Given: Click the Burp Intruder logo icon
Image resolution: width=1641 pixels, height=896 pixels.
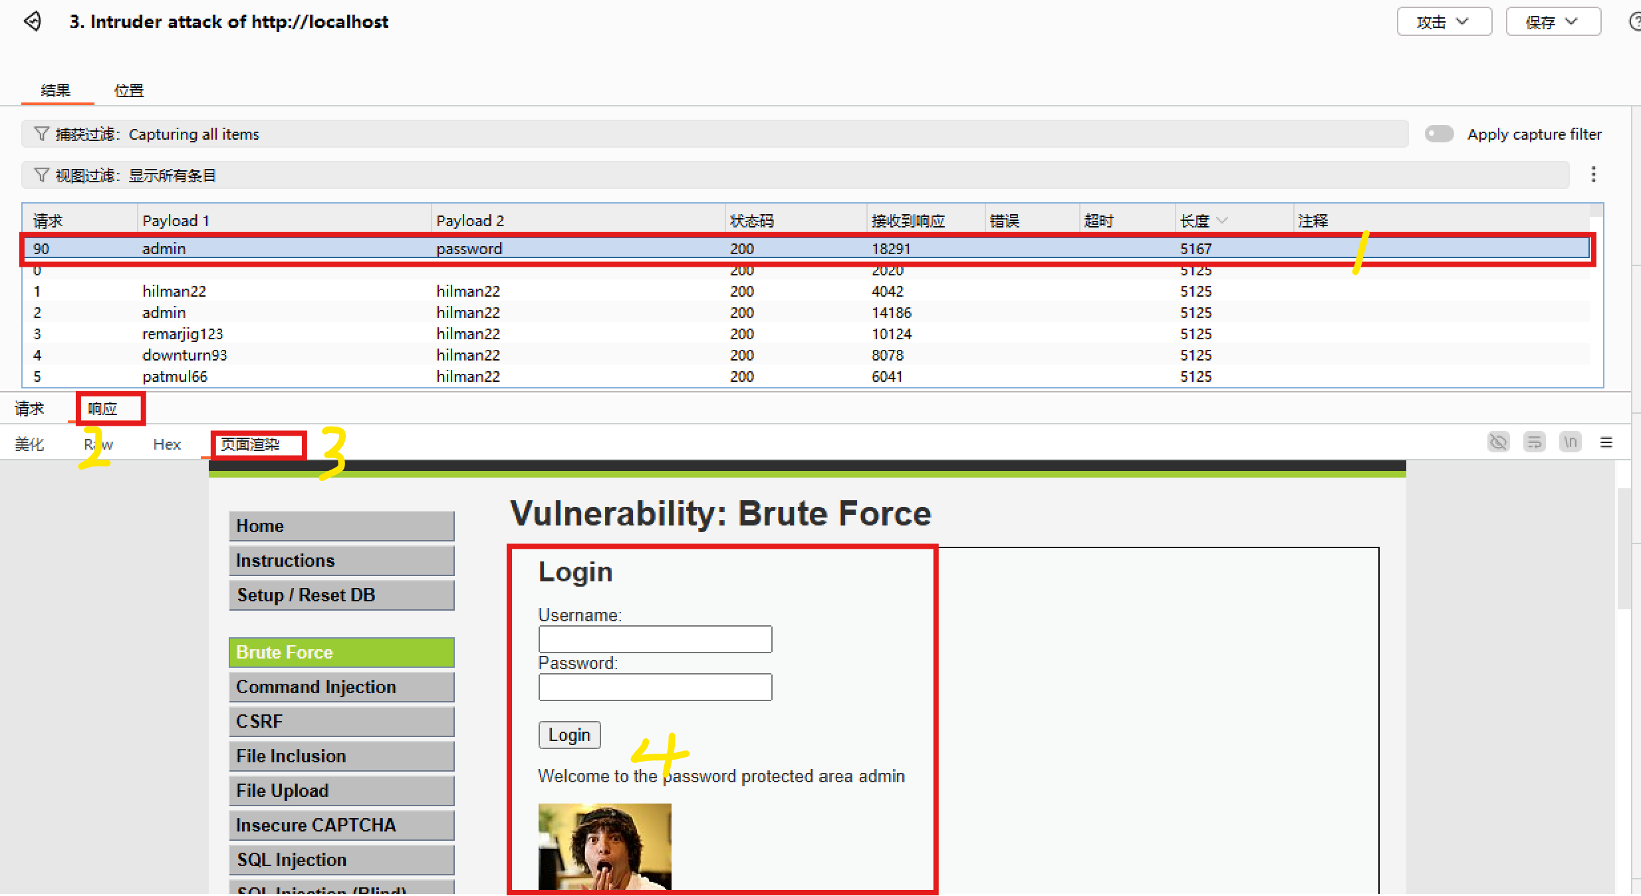Looking at the screenshot, I should 33,21.
